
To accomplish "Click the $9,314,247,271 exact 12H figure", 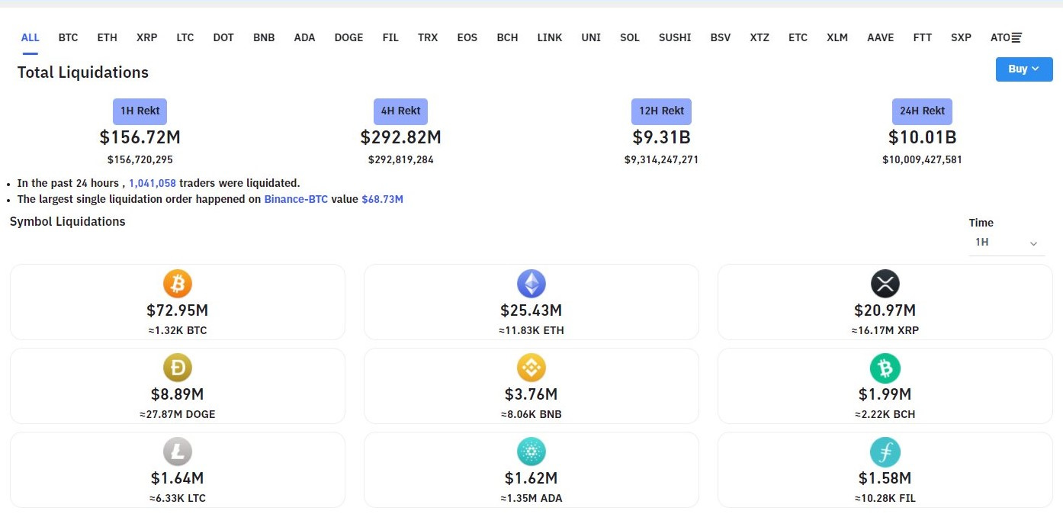I will [x=662, y=159].
